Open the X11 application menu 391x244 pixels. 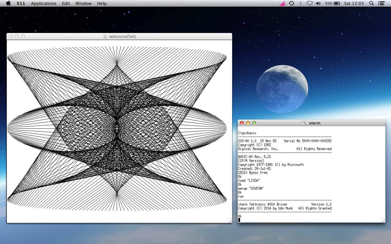tap(21, 3)
